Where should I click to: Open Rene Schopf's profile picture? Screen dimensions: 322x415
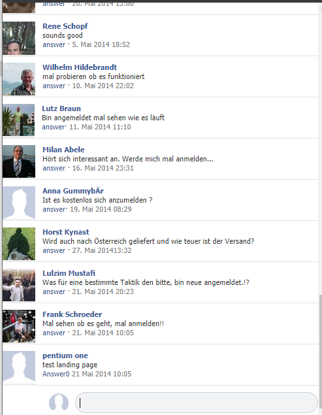point(19,38)
